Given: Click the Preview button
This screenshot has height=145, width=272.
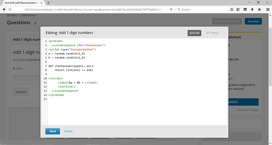Looking at the screenshot, I should 253,21.
